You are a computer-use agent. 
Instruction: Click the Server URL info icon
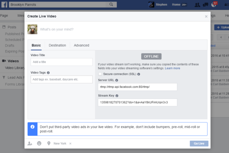click(x=116, y=80)
